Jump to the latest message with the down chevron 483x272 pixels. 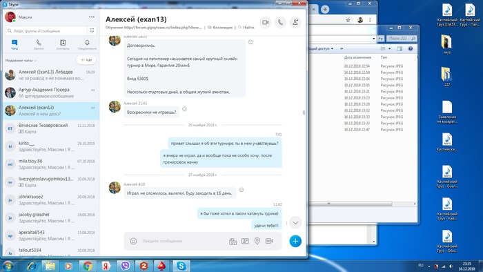click(295, 222)
